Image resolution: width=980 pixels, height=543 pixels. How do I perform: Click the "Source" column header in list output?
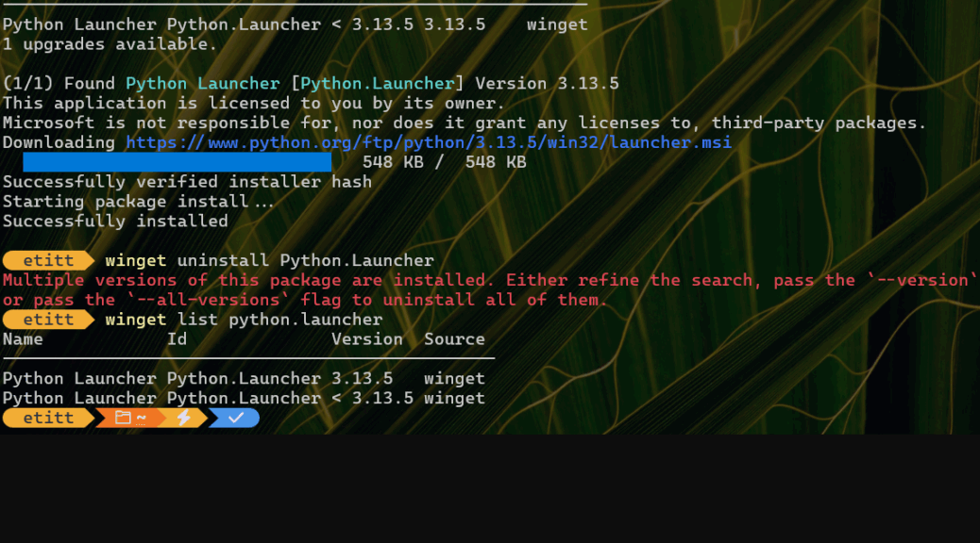[454, 339]
